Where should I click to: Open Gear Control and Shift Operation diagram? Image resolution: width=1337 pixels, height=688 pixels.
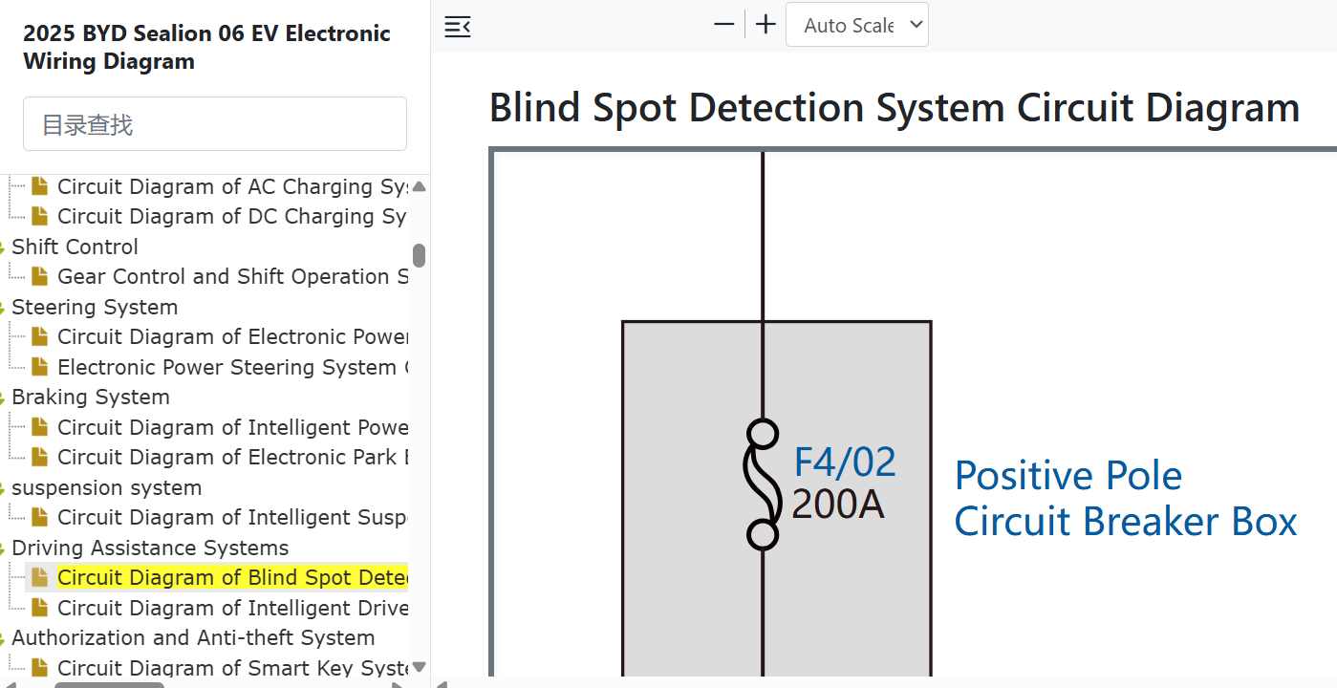232,276
